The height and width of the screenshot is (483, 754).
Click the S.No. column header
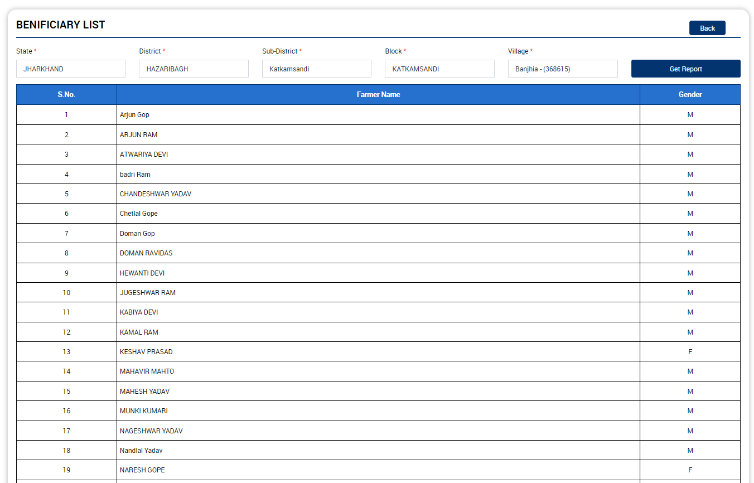point(66,94)
